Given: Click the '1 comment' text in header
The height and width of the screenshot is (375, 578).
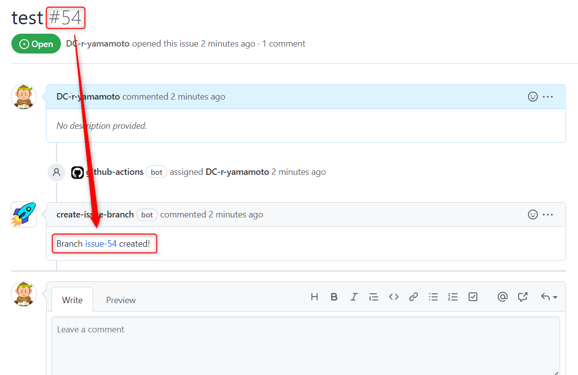Looking at the screenshot, I should (284, 44).
